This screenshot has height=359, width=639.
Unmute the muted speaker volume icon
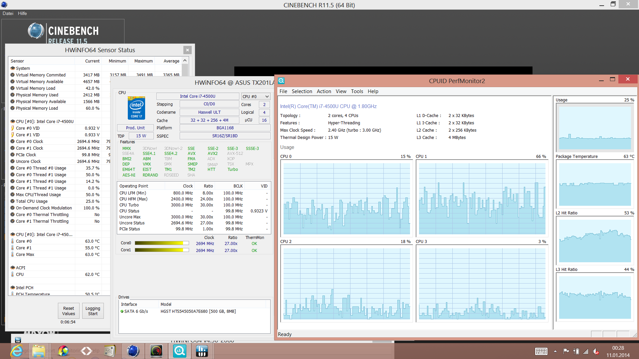pos(596,351)
